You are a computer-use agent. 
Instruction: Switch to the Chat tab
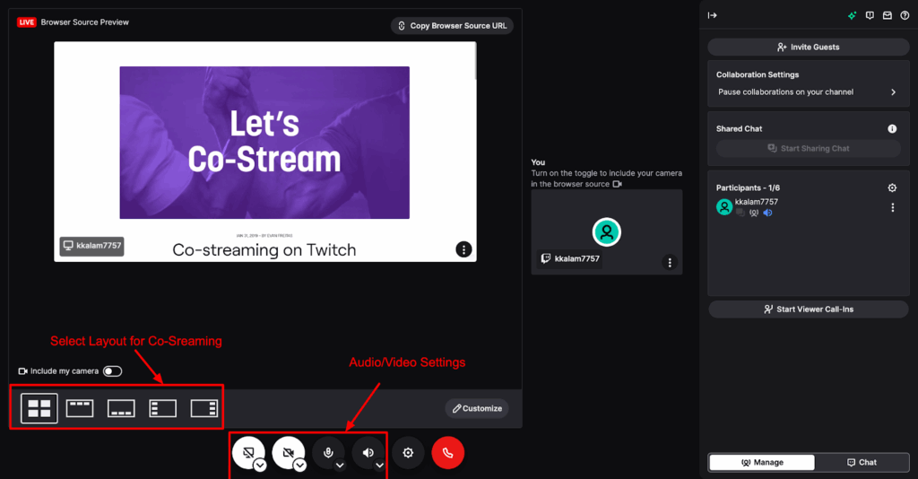point(862,463)
